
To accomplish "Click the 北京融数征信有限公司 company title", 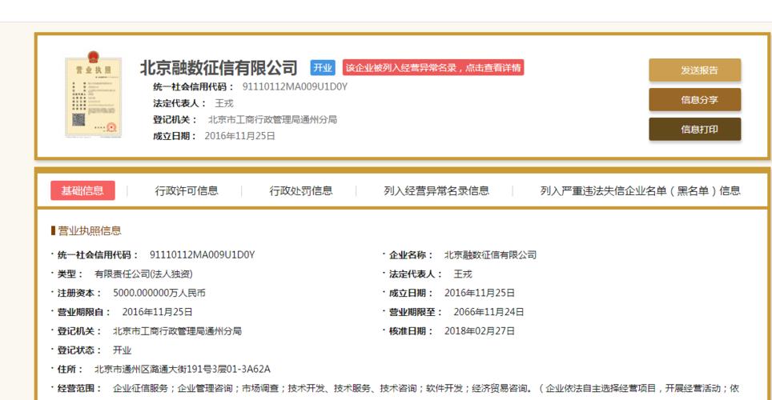I will coord(219,68).
